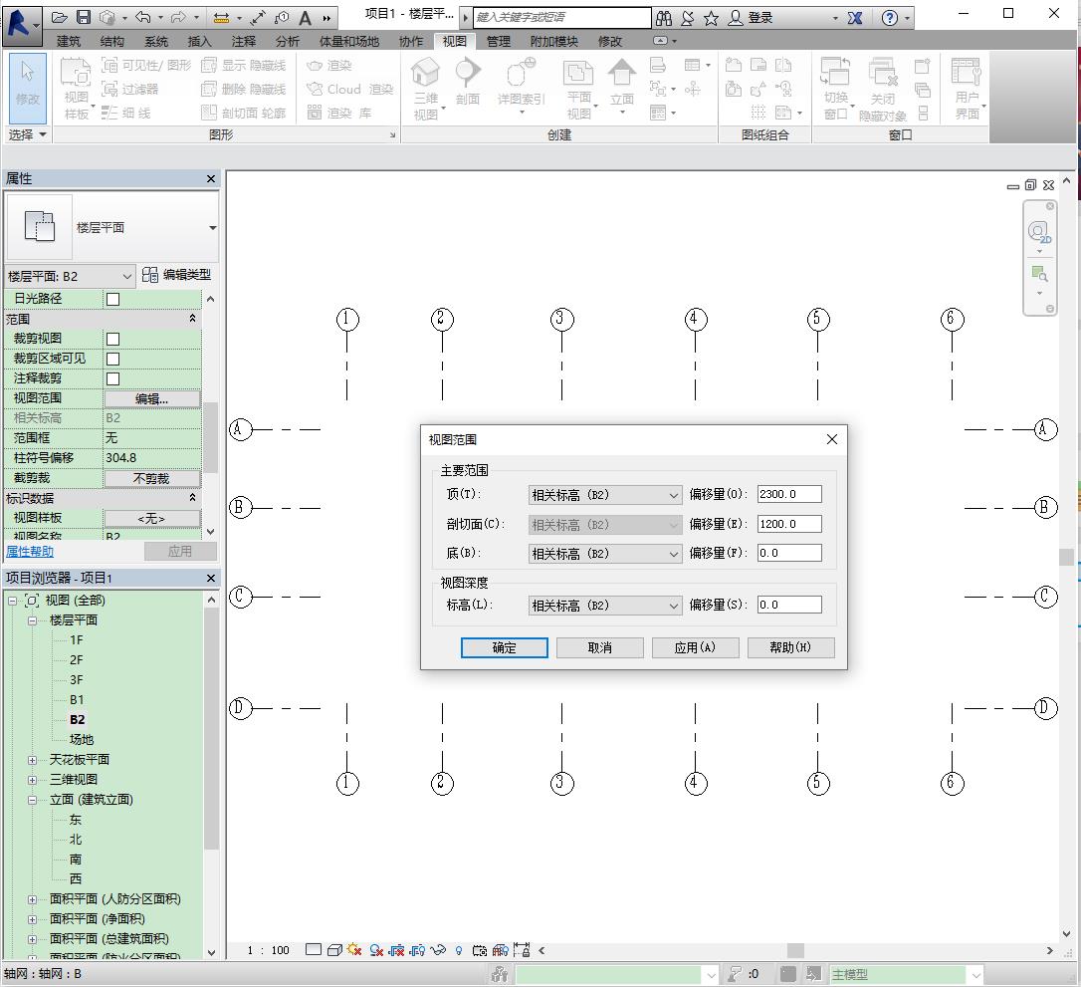Click the 编辑类型 button
The height and width of the screenshot is (987, 1081).
pyautogui.click(x=177, y=275)
